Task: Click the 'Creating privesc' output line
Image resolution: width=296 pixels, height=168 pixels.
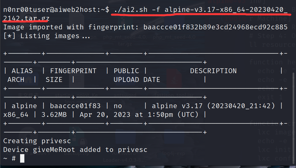Action: pos(37,141)
